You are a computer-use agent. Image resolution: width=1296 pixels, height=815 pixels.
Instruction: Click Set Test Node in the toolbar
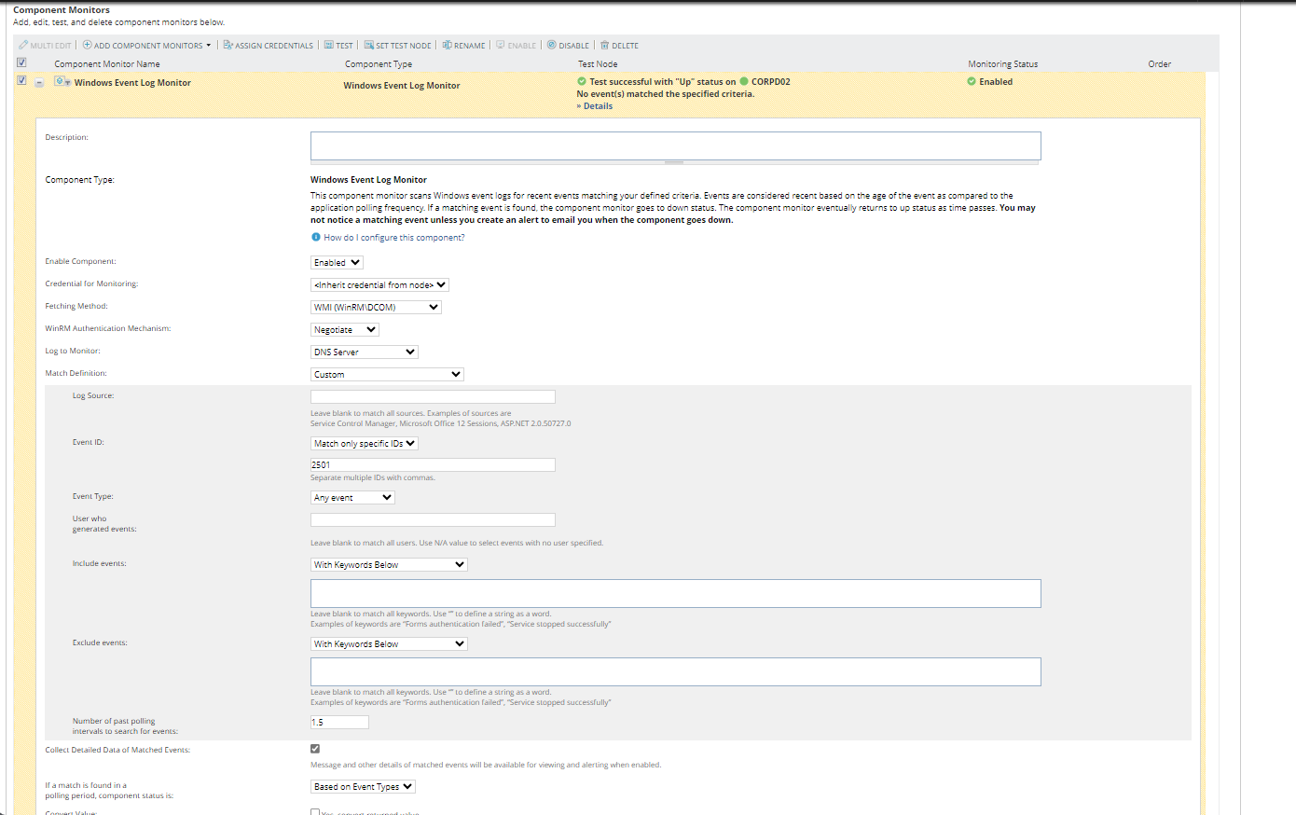pos(404,46)
